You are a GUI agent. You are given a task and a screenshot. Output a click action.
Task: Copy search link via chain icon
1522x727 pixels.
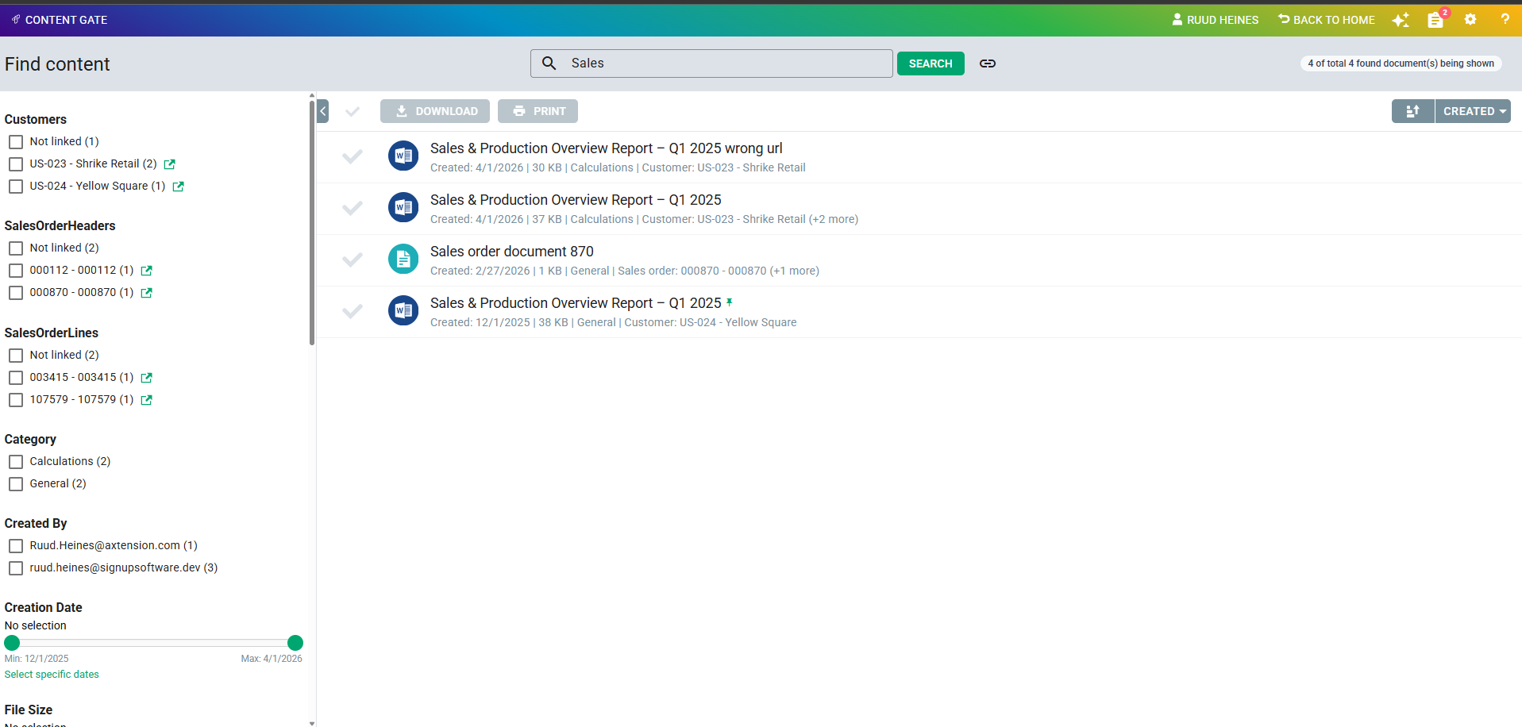coord(988,63)
